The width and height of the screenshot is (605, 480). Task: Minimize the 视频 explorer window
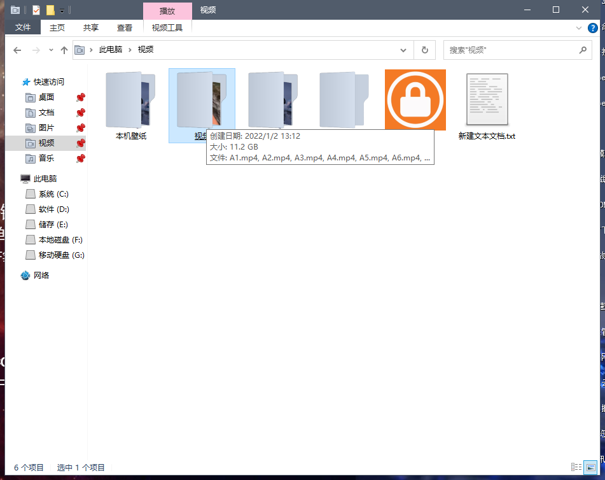point(527,10)
